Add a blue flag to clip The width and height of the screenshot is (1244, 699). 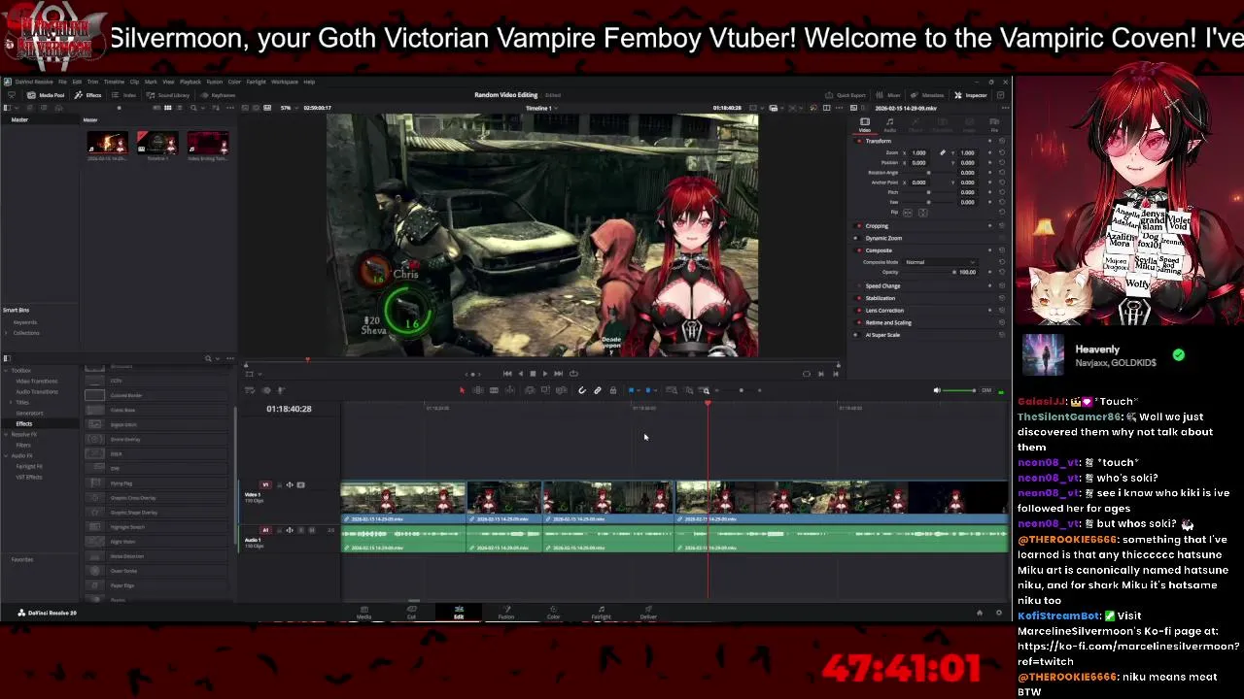631,390
